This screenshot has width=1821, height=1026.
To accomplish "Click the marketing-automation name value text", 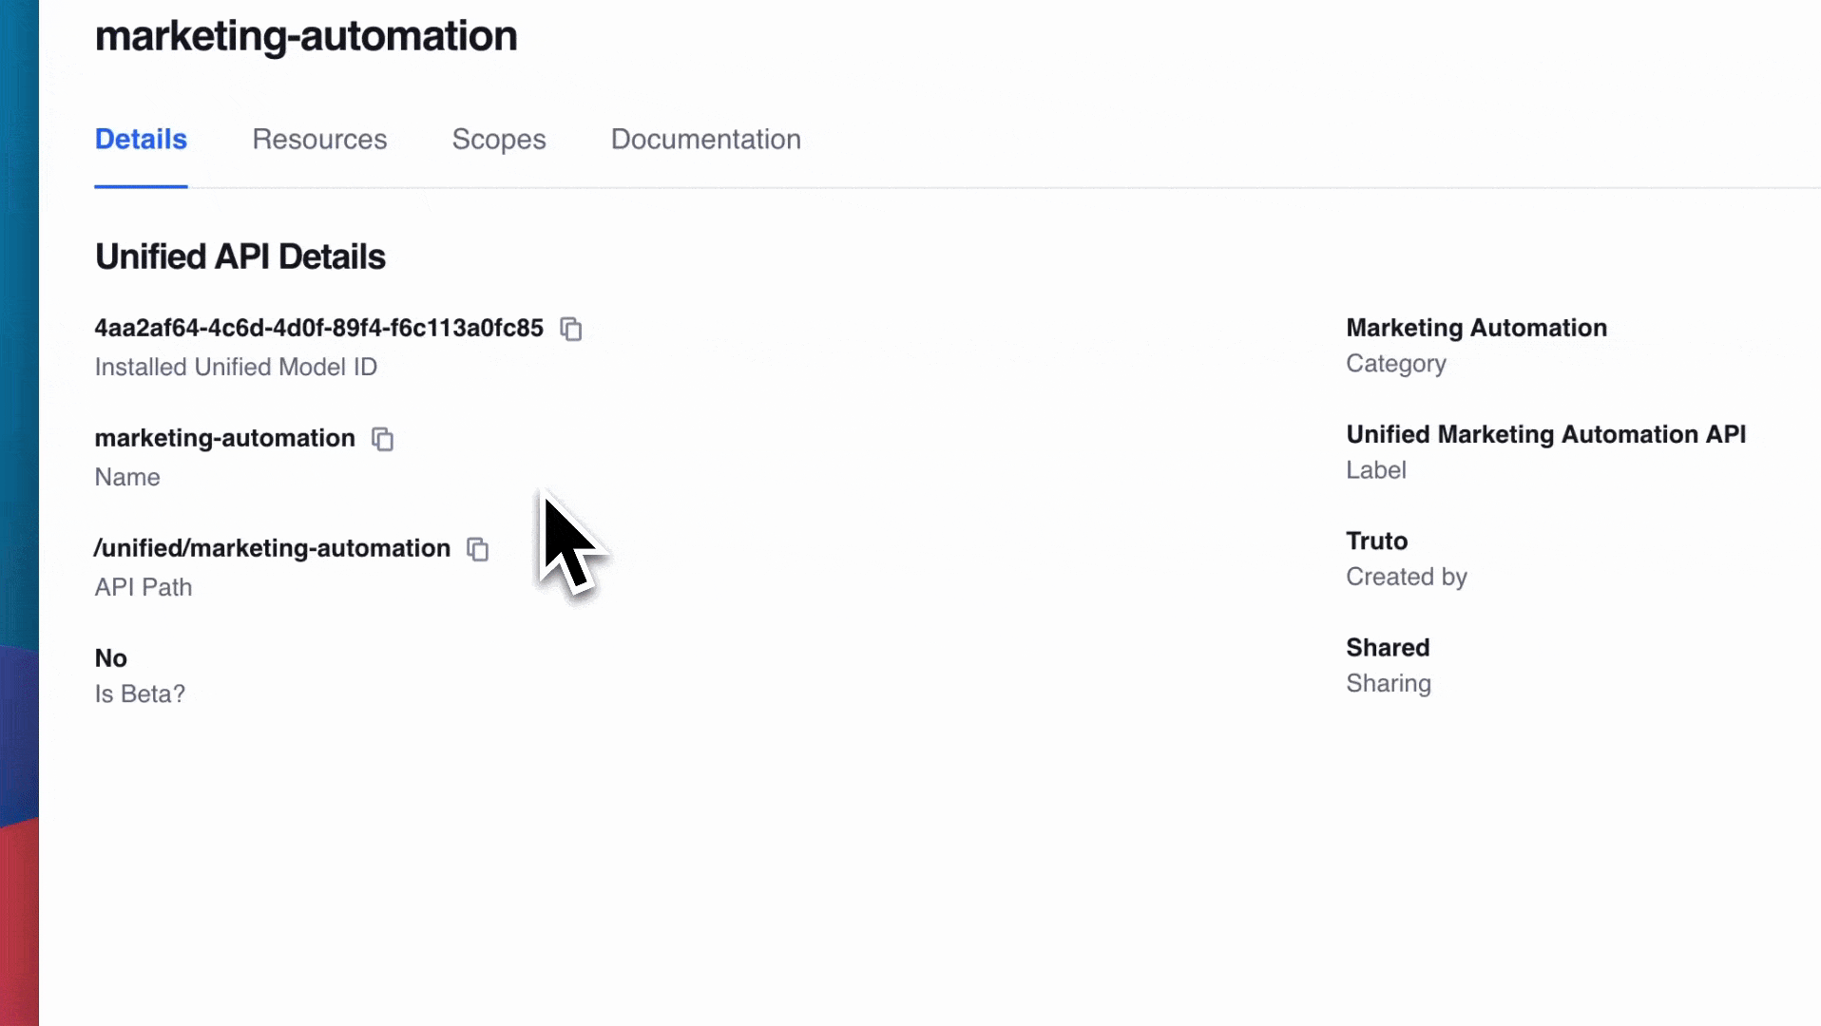I will [224, 438].
